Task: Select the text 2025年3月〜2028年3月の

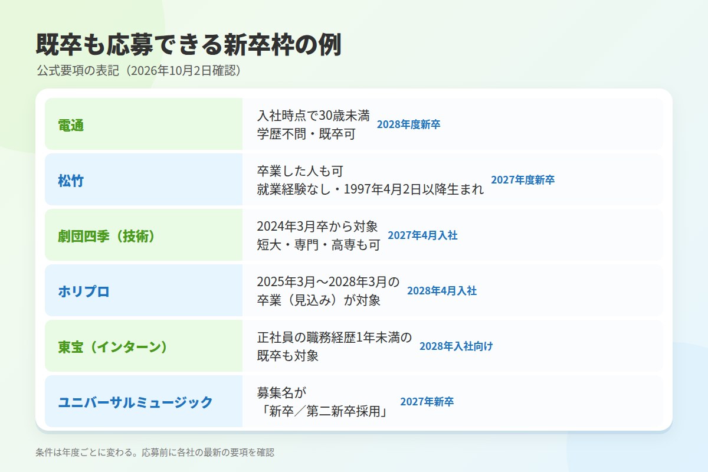Action: click(x=328, y=282)
